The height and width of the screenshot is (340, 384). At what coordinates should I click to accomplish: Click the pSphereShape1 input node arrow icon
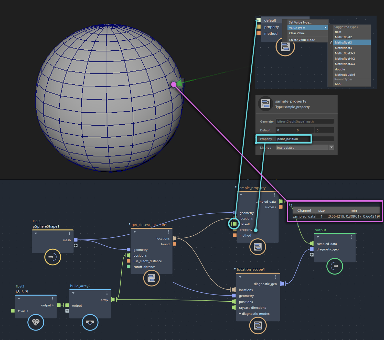[x=52, y=257]
